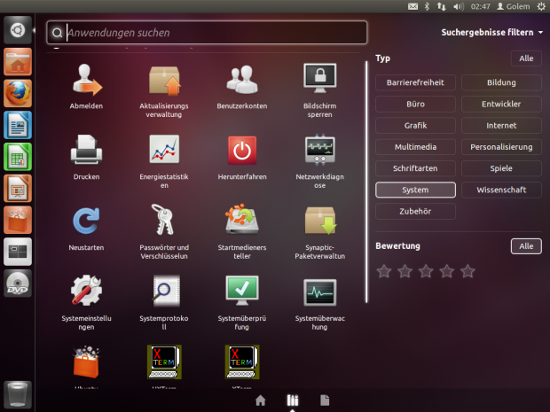Open the sound volume menu
Screen dimensions: 550x412
pyautogui.click(x=459, y=6)
